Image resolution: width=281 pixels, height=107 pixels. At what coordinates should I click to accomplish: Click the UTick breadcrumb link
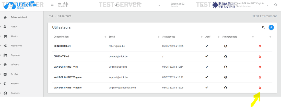50,16
